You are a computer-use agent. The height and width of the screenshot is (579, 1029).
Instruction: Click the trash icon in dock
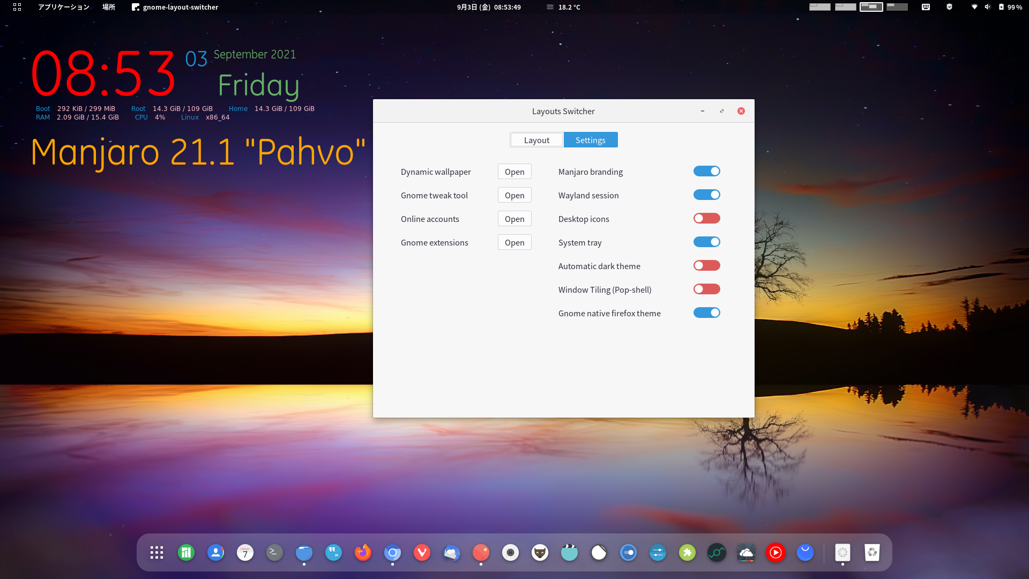[x=872, y=553]
